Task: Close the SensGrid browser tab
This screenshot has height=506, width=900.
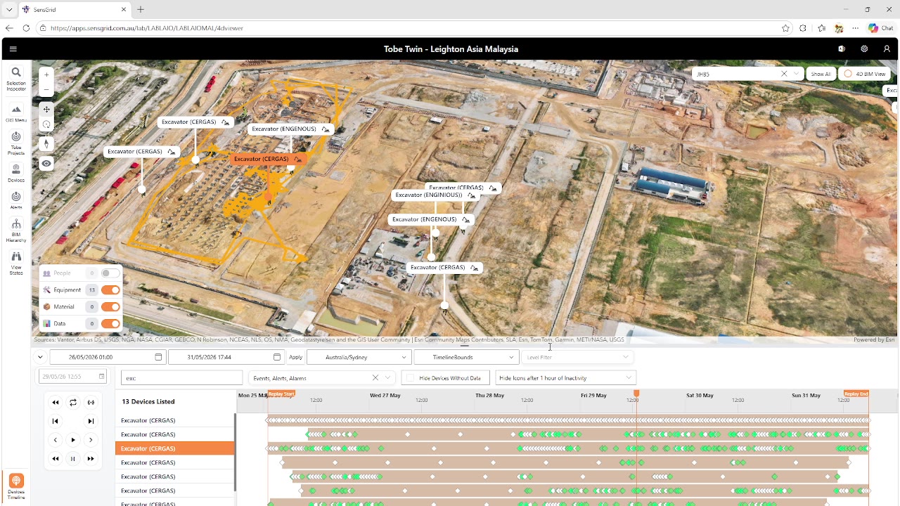Action: click(124, 10)
